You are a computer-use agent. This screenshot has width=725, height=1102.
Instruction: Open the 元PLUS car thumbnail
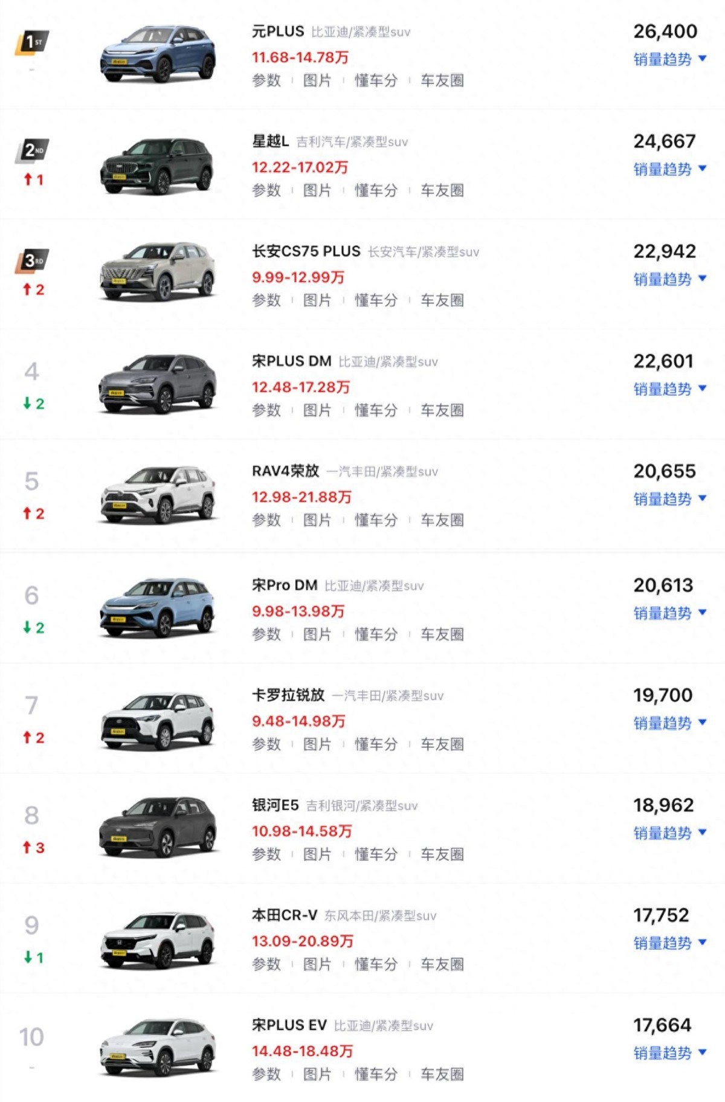pyautogui.click(x=158, y=54)
